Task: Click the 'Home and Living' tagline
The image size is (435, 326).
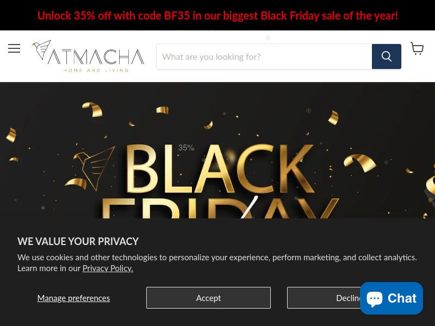Action: 96,71
